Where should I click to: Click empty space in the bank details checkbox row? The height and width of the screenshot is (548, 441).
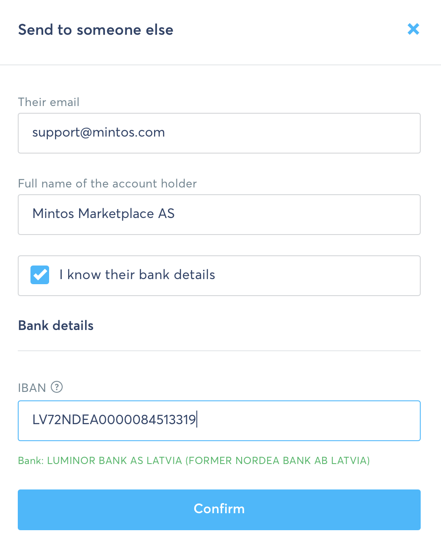[317, 276]
